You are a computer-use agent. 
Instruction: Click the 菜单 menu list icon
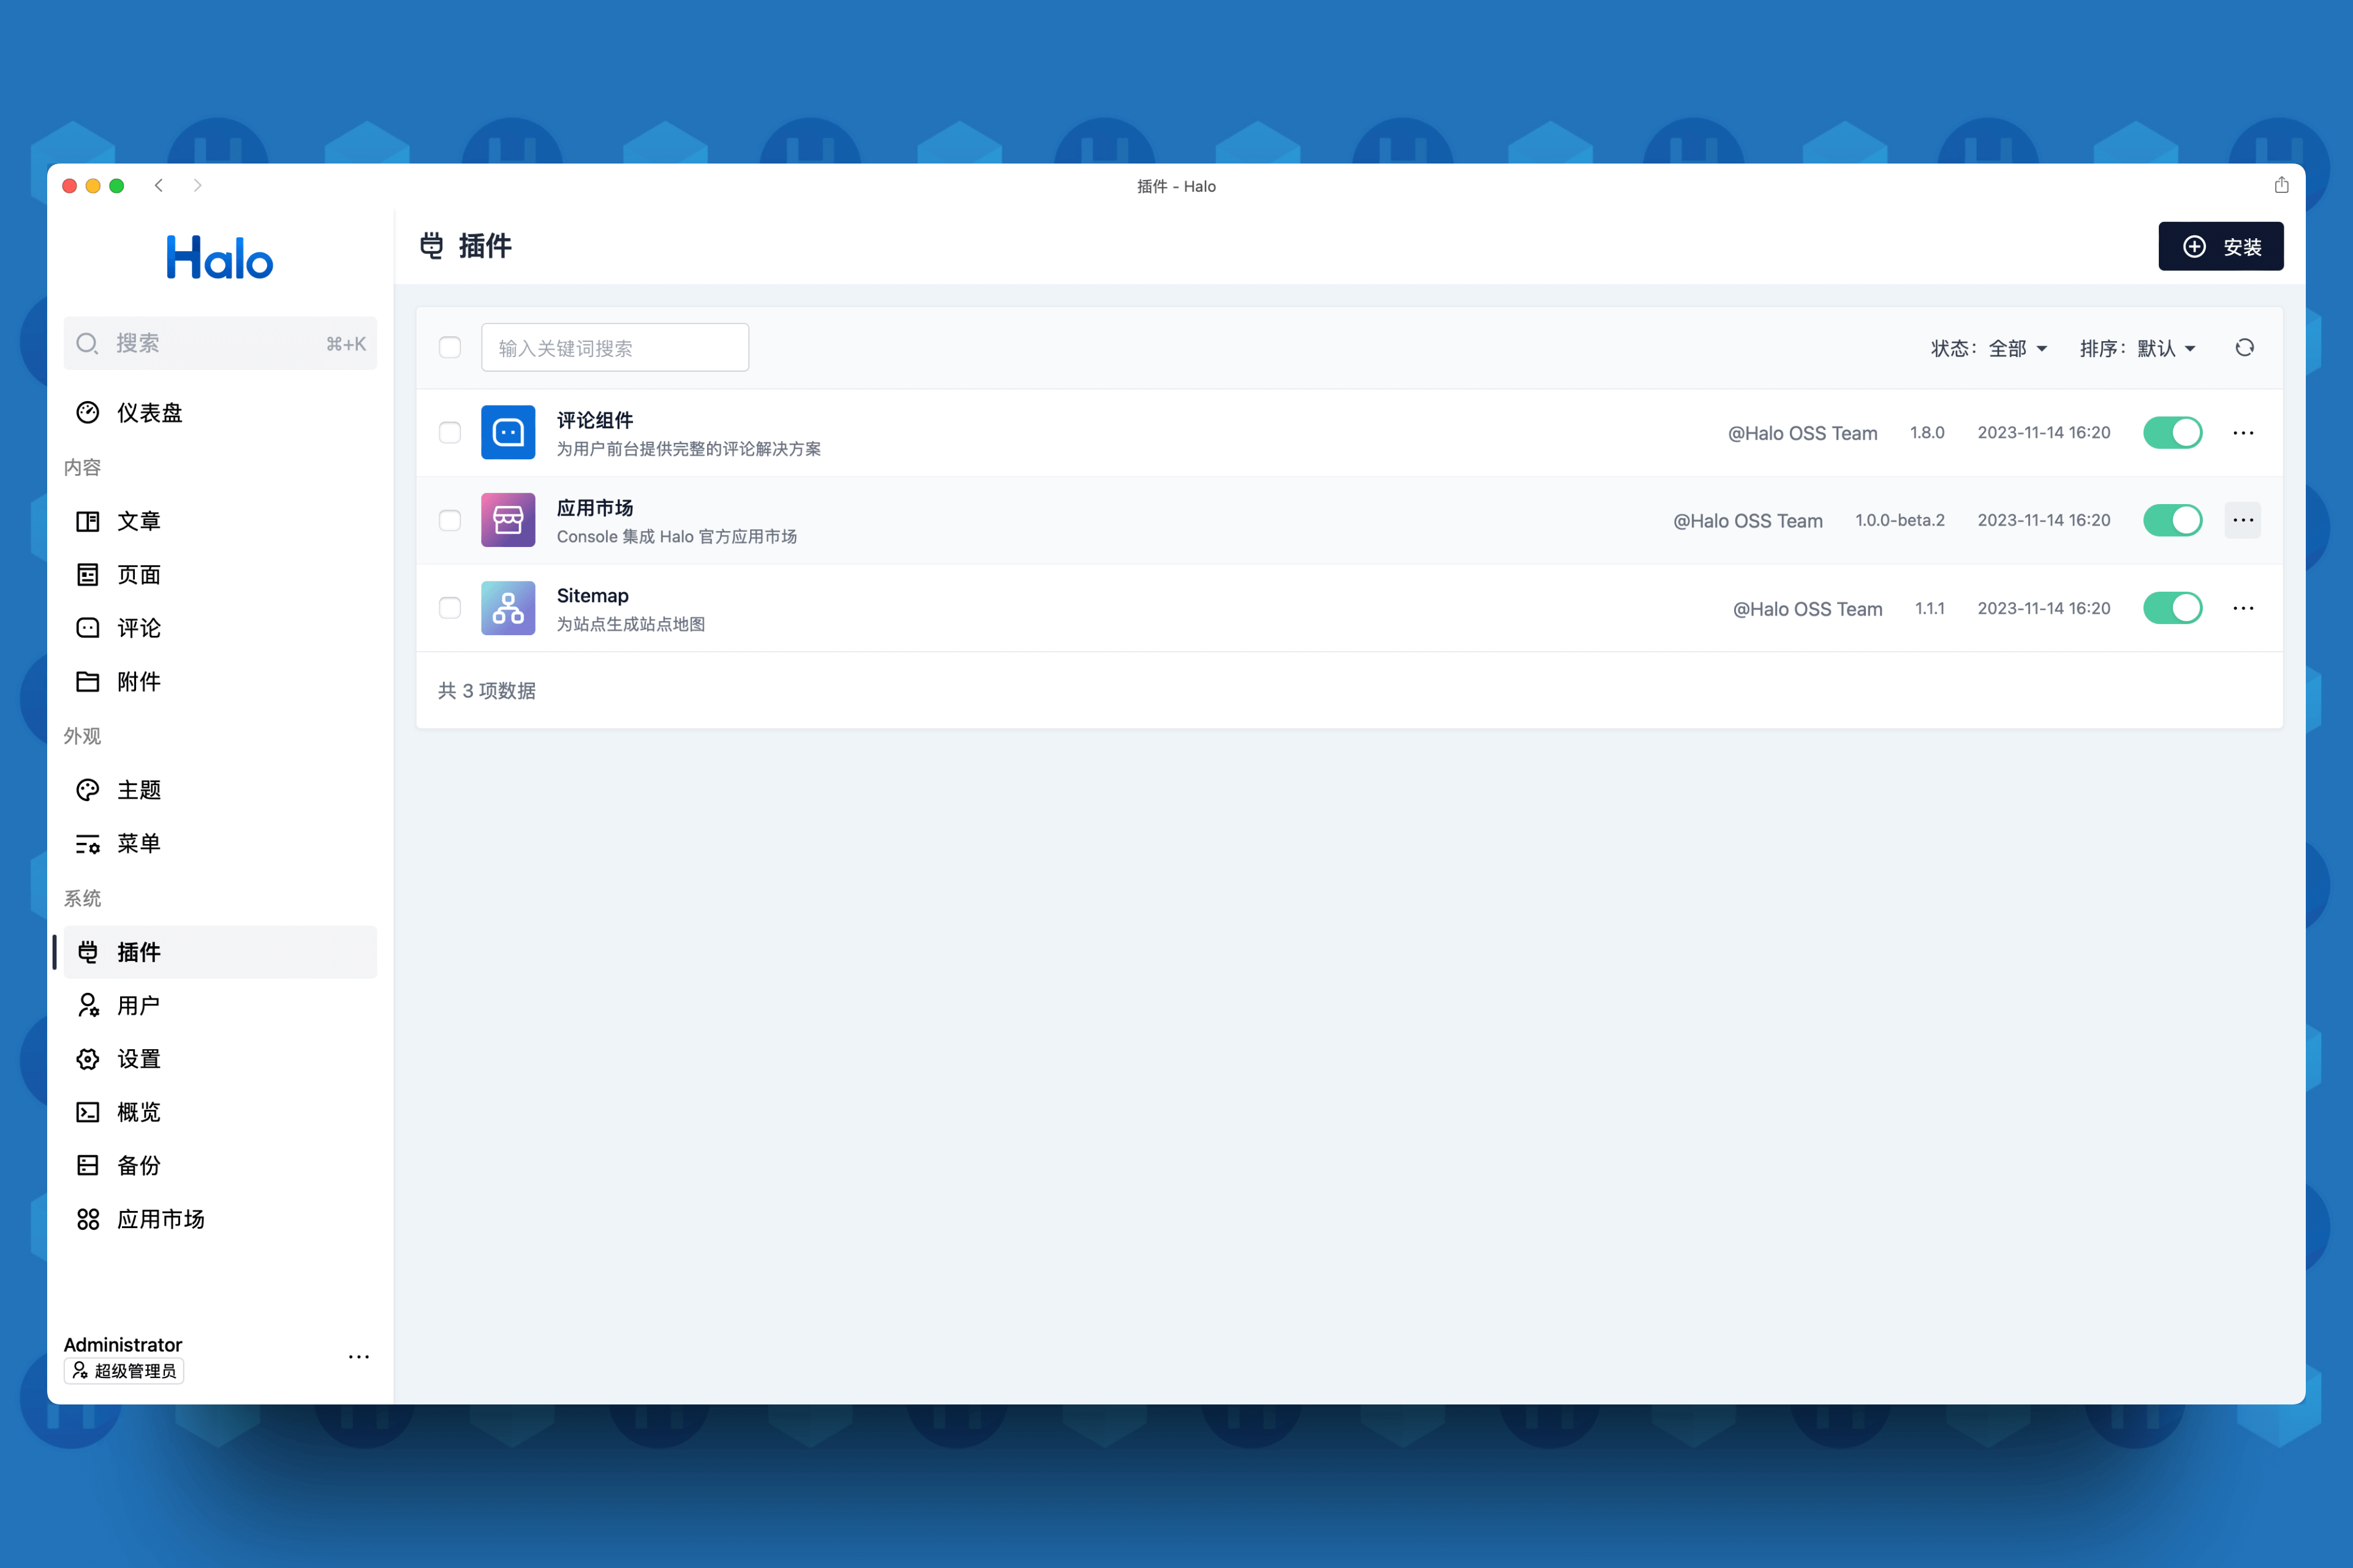[88, 844]
